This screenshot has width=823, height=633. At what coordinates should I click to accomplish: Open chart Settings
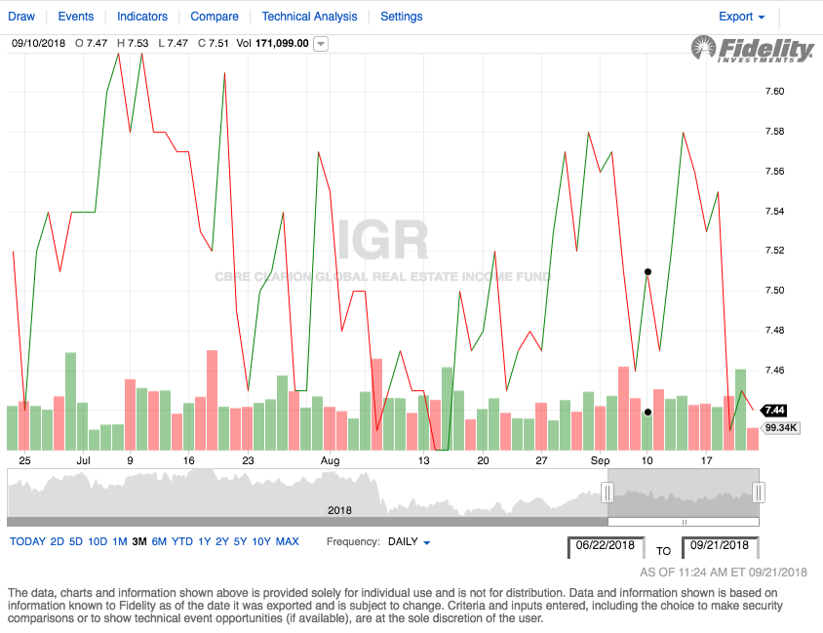coord(401,17)
